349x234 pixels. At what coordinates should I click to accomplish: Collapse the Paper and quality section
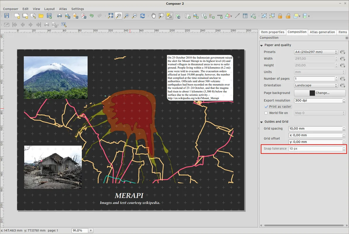tap(261, 45)
